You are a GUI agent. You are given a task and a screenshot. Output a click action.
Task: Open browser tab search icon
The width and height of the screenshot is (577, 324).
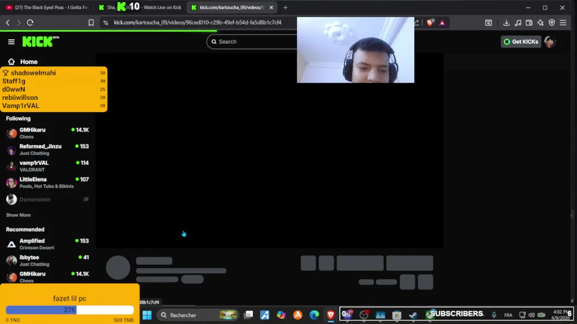coord(488,22)
